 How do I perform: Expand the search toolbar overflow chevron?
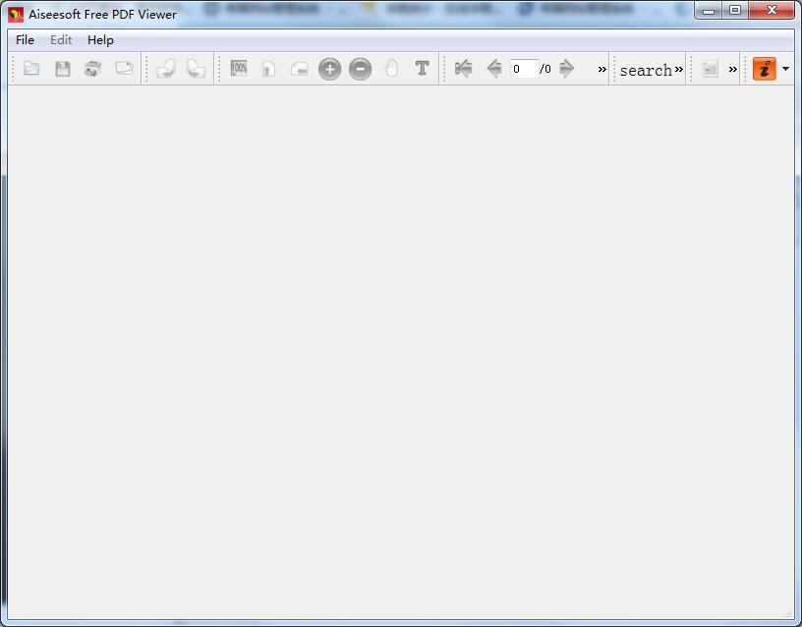click(679, 69)
